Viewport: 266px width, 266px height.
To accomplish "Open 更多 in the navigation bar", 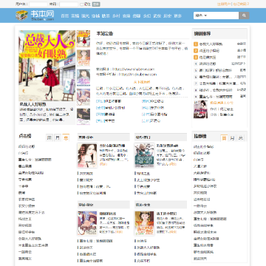I will 177,16.
